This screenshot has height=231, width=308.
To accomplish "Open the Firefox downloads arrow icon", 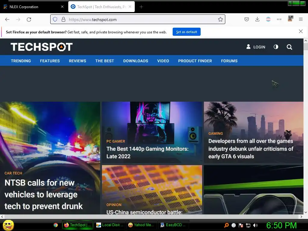I will click(257, 19).
